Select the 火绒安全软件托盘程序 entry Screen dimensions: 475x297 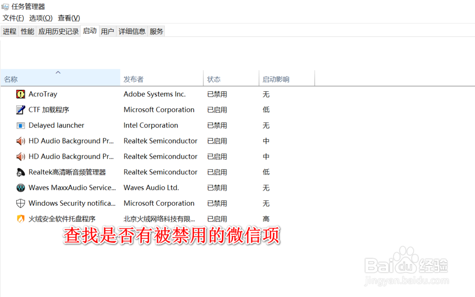(62, 219)
